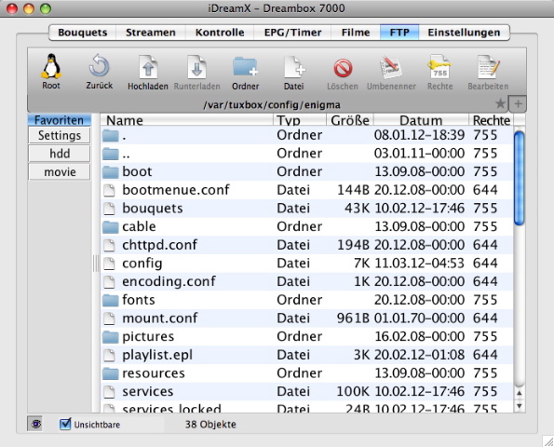Screen dimensions: 554x447
Task: Toggle the Unsichtbare checkbox
Action: click(x=65, y=424)
